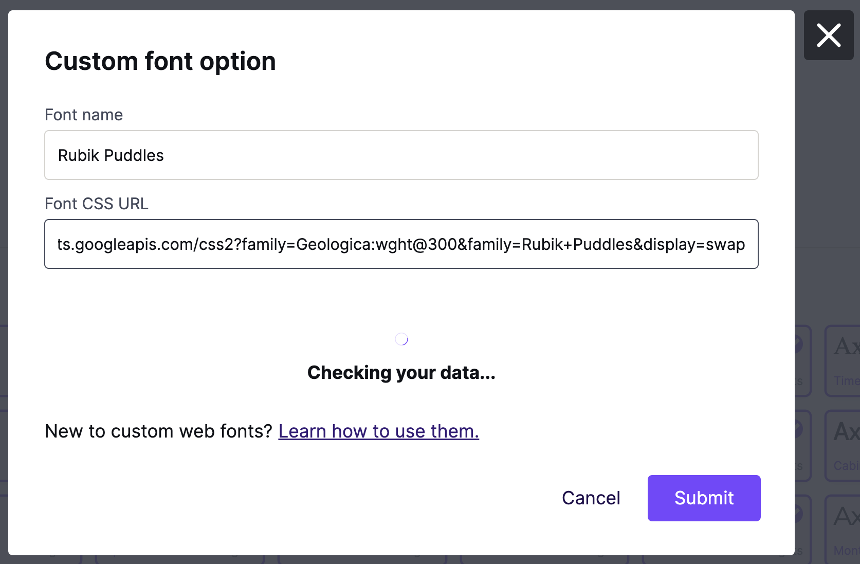Click the partially hidden card left of Cabin card
Screen dimensions: 860x564
pyautogui.click(x=803, y=445)
